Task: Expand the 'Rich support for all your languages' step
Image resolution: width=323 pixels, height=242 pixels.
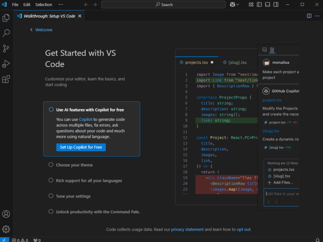Action: pos(51,181)
